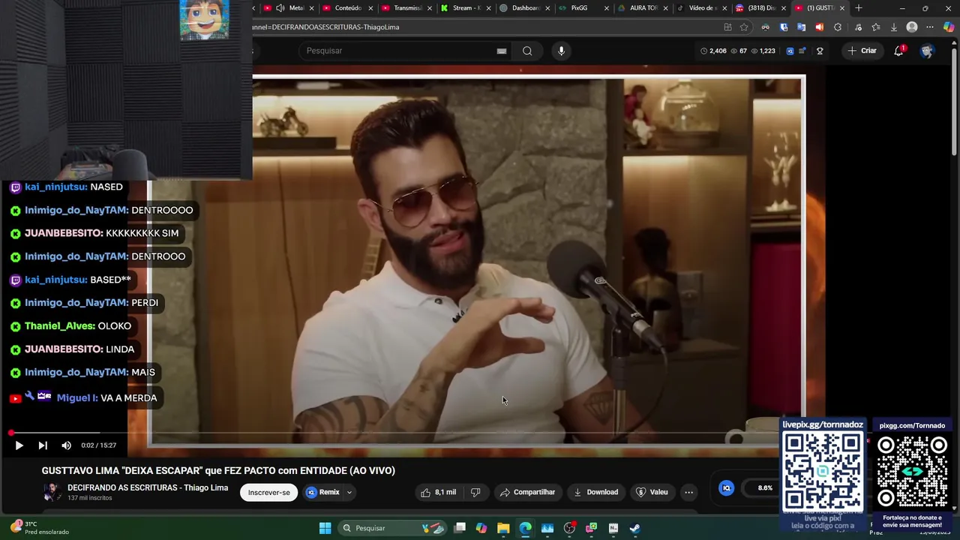Open Microsoft Edge from taskbar

pos(525,528)
